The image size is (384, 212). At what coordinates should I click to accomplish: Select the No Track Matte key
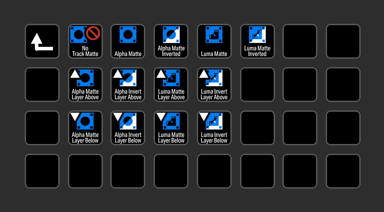[x=85, y=41]
